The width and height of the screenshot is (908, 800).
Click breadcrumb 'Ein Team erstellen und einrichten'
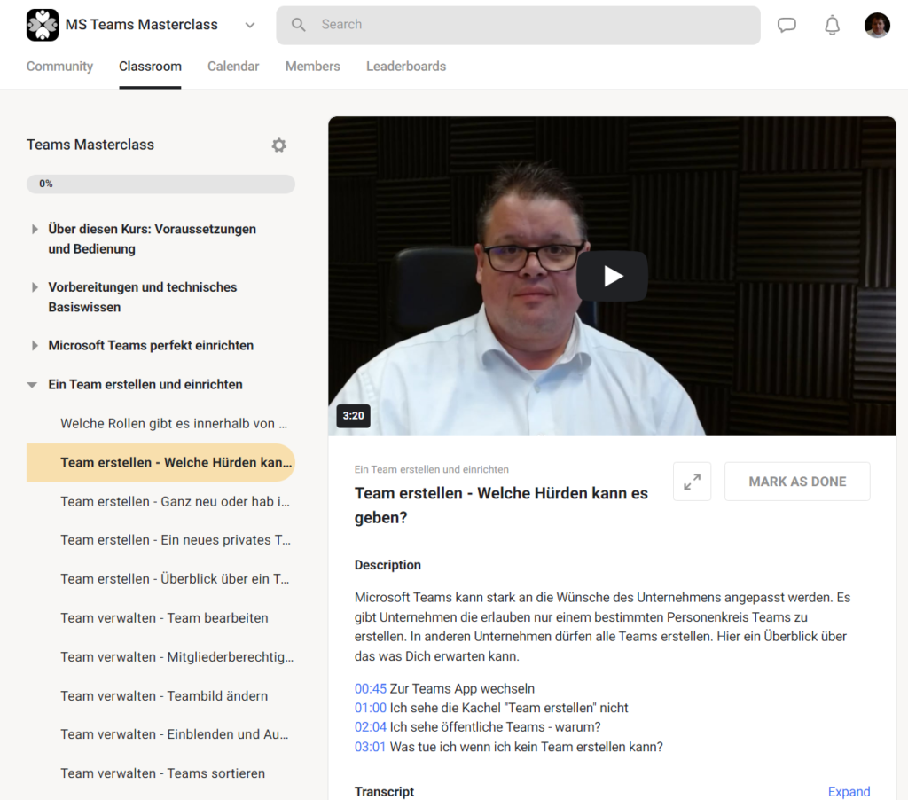pos(432,469)
